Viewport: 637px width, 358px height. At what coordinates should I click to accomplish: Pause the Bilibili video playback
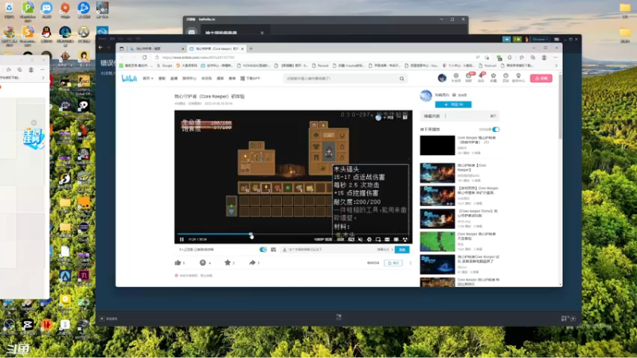[182, 239]
